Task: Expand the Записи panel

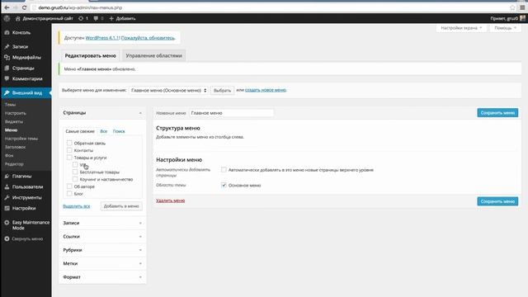Action: 102,223
